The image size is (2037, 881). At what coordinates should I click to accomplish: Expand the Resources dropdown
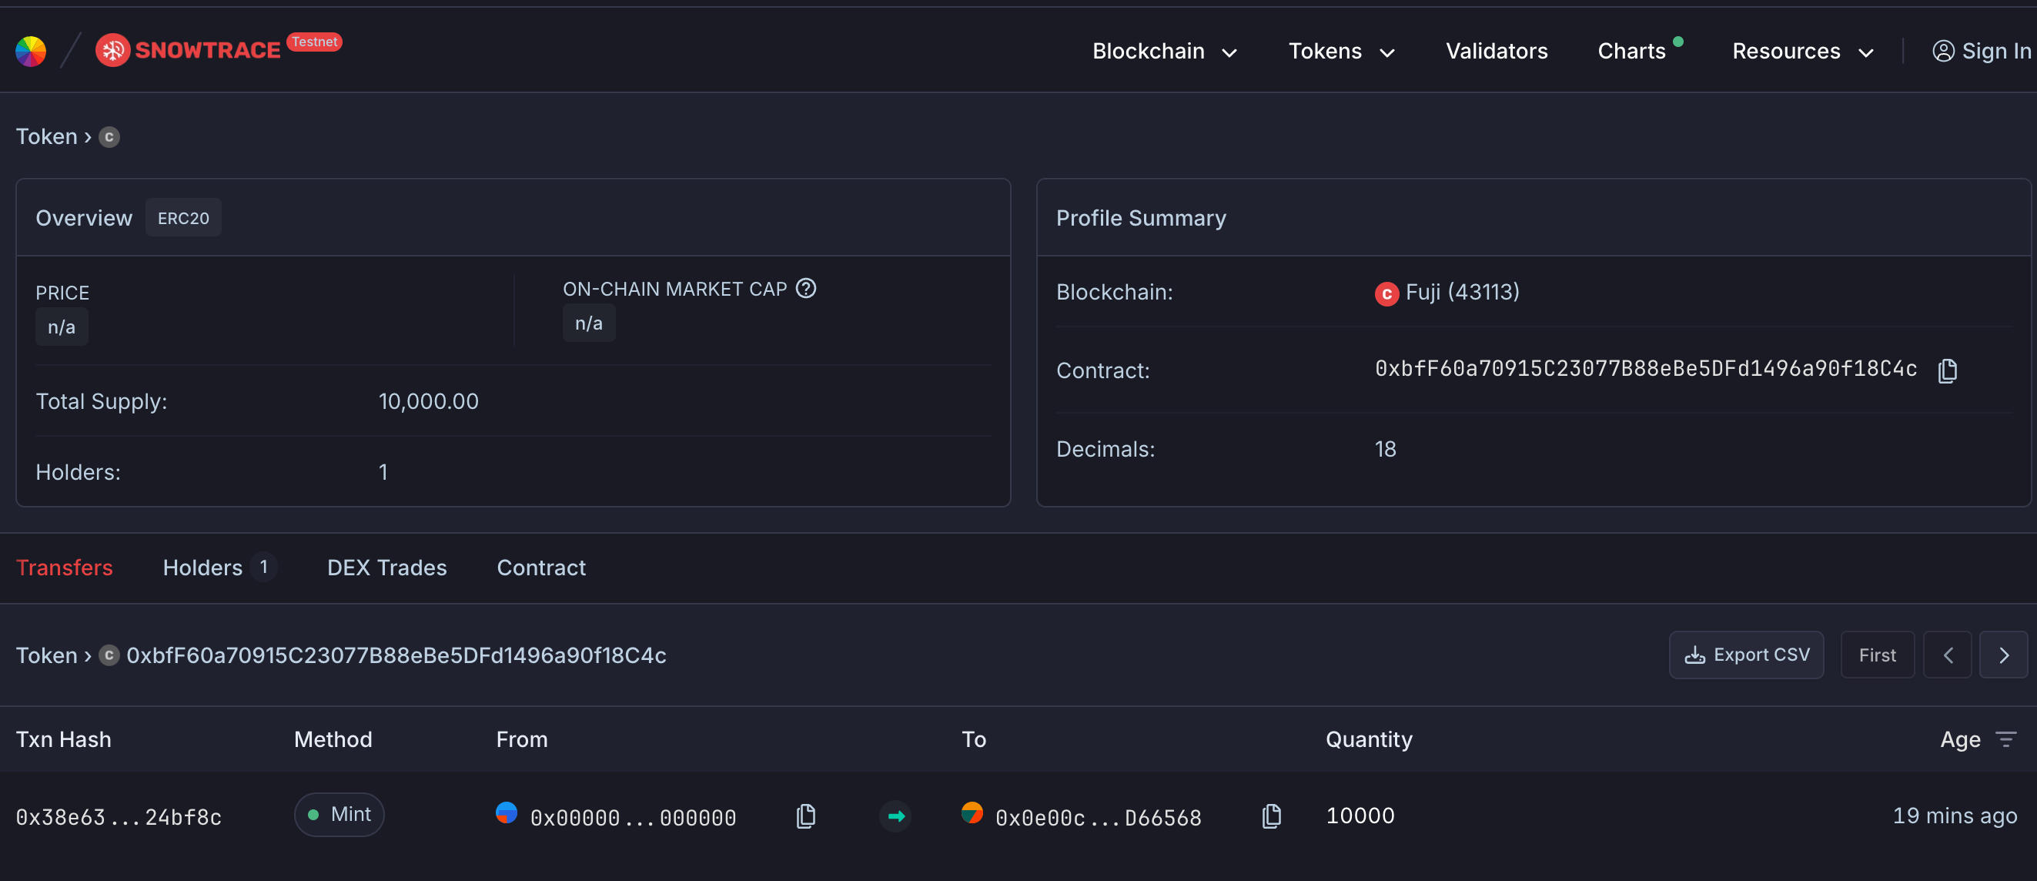pyautogui.click(x=1802, y=52)
